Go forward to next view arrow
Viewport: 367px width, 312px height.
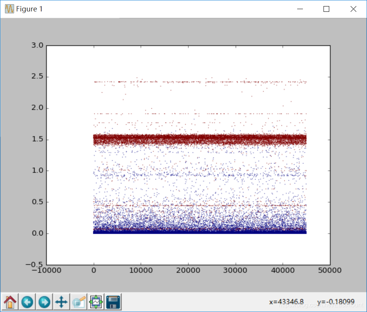point(44,302)
